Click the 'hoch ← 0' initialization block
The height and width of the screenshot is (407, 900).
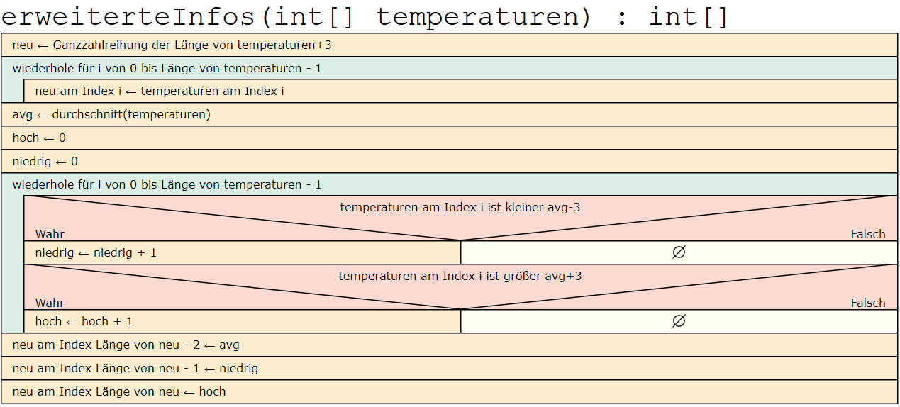[39, 138]
